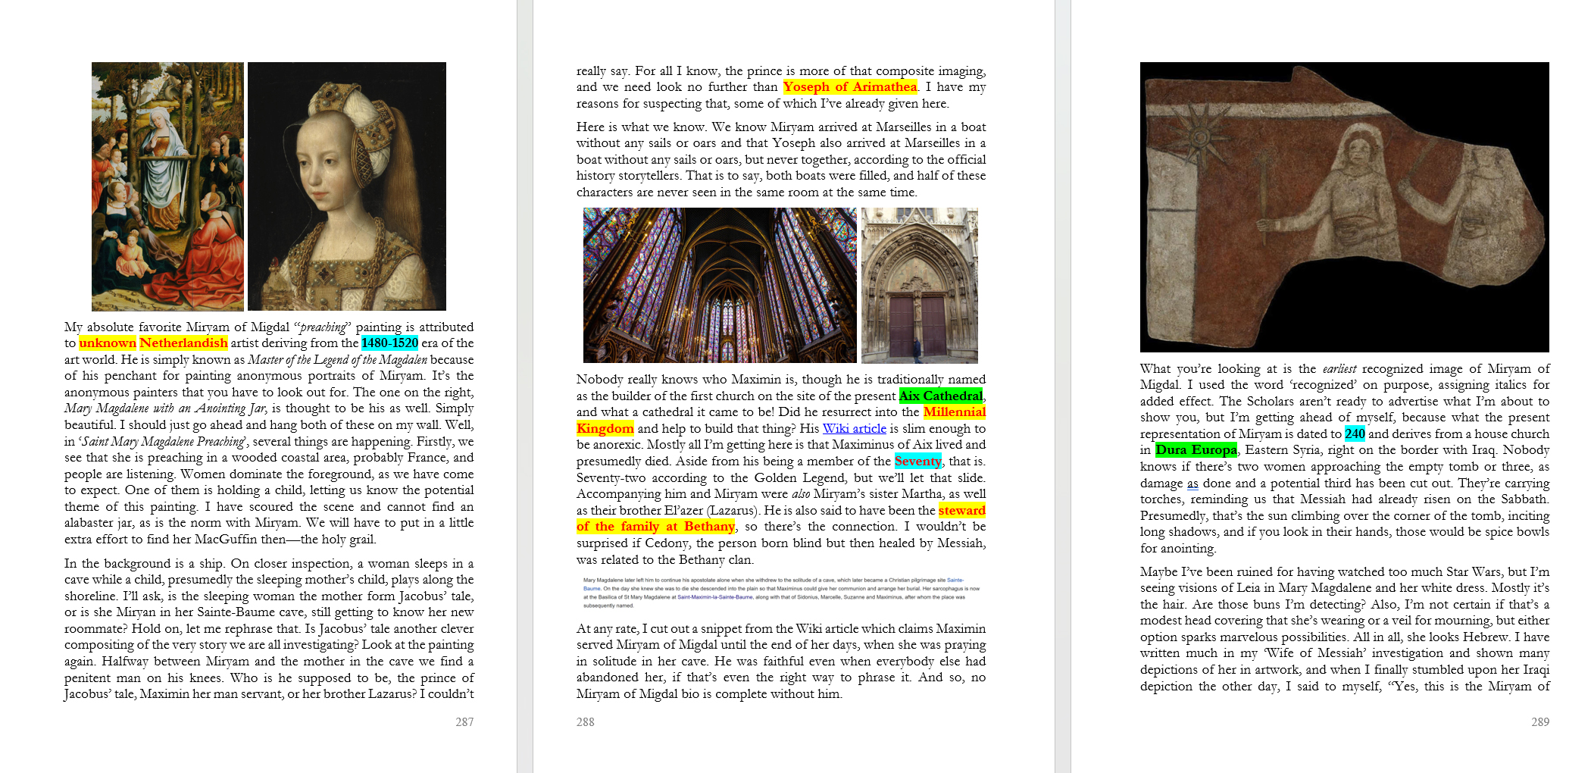Viewport: 1591px width, 773px height.
Task: Click italic word 'earliest' on page 289
Action: point(1339,368)
